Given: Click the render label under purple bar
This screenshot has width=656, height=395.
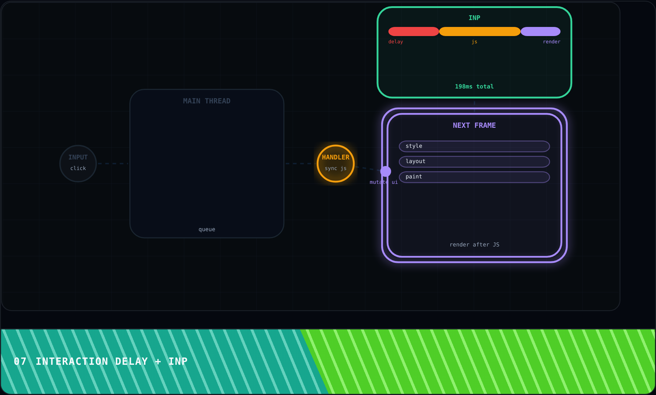Looking at the screenshot, I should pyautogui.click(x=551, y=42).
